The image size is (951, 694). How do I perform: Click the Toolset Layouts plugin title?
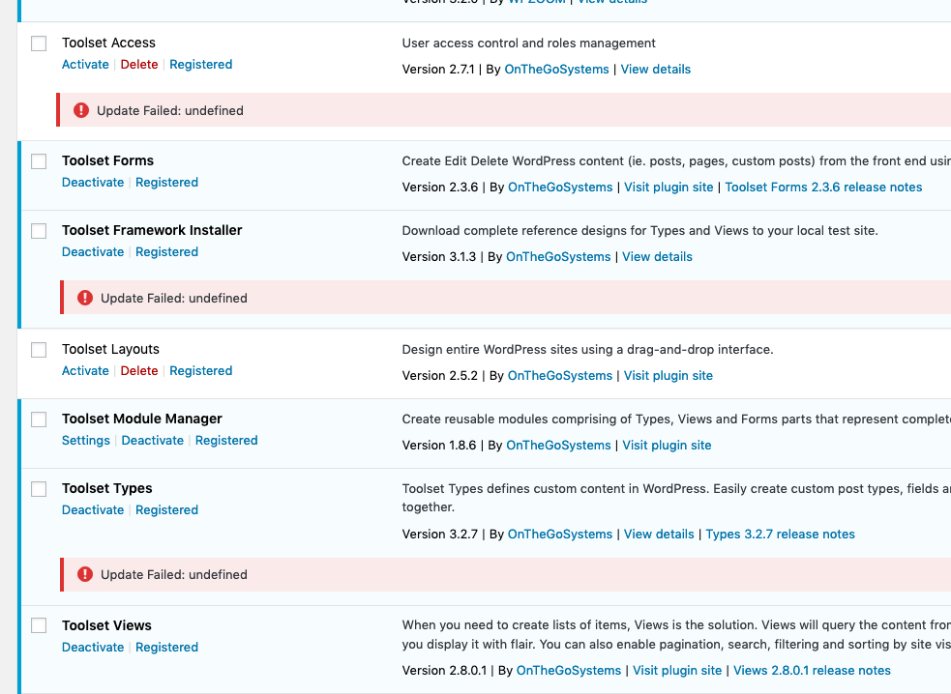click(110, 350)
